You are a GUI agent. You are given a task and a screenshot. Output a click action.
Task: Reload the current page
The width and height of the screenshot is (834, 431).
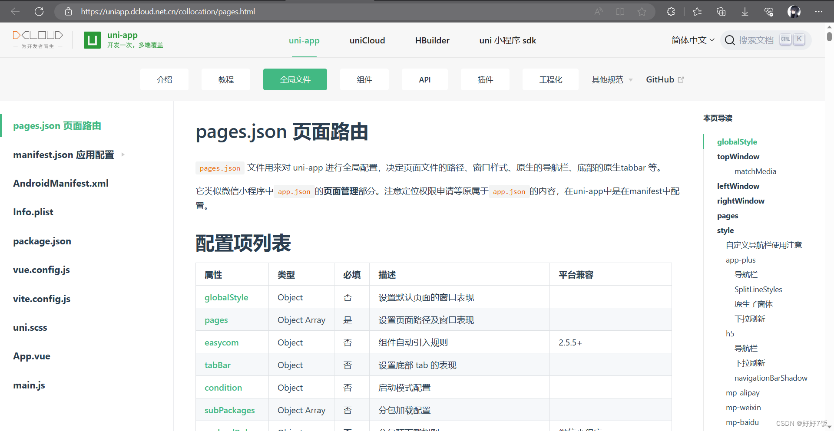click(x=39, y=11)
